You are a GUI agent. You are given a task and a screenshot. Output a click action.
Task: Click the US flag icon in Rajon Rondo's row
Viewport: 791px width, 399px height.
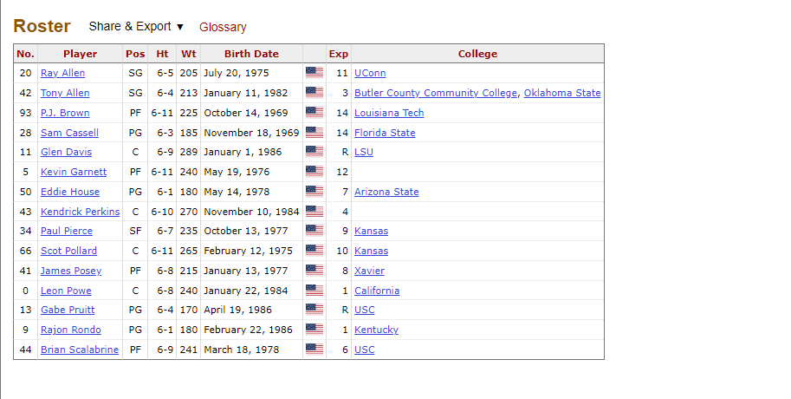pyautogui.click(x=314, y=330)
